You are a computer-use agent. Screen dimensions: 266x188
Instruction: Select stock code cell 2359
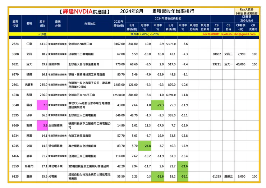click(15, 166)
